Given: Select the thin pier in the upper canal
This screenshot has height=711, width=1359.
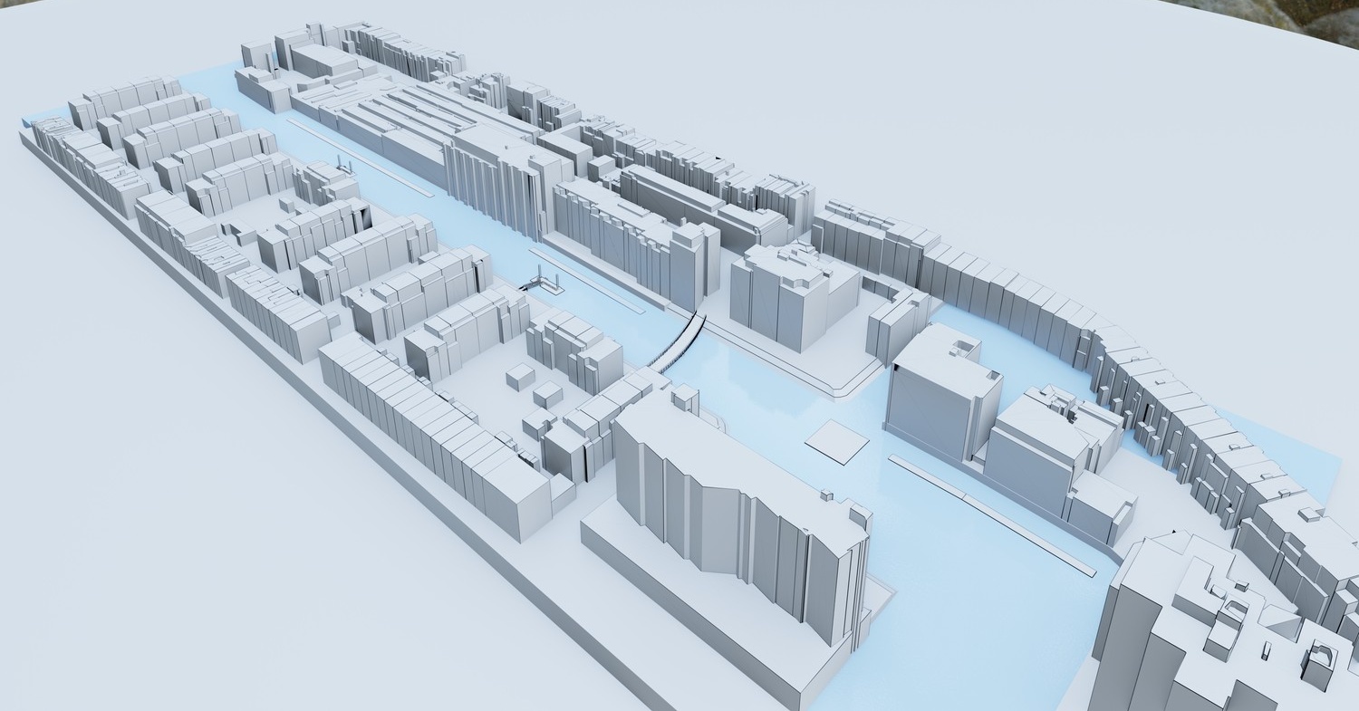Looking at the screenshot, I should click(x=362, y=159).
